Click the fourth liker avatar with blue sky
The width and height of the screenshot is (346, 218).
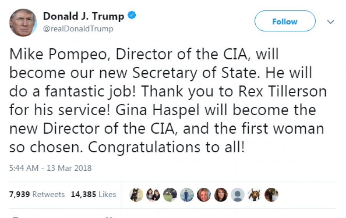tap(187, 195)
